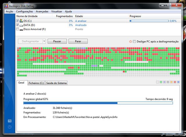
Task: Click the '31.348 ficheiro(s)' value
Action: (x=62, y=108)
